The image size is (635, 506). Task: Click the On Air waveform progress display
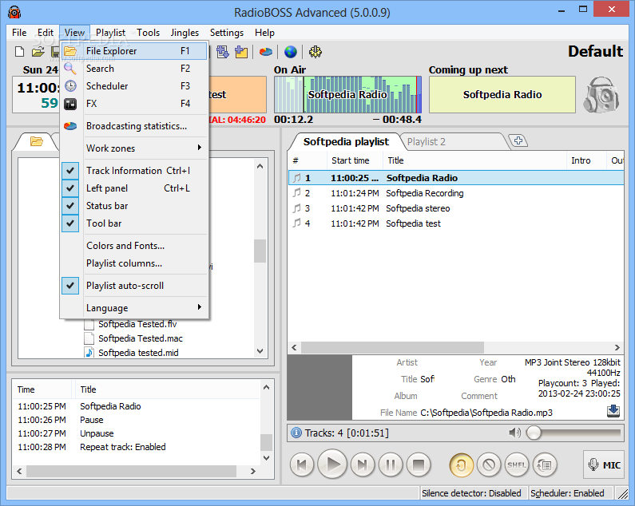(x=348, y=94)
